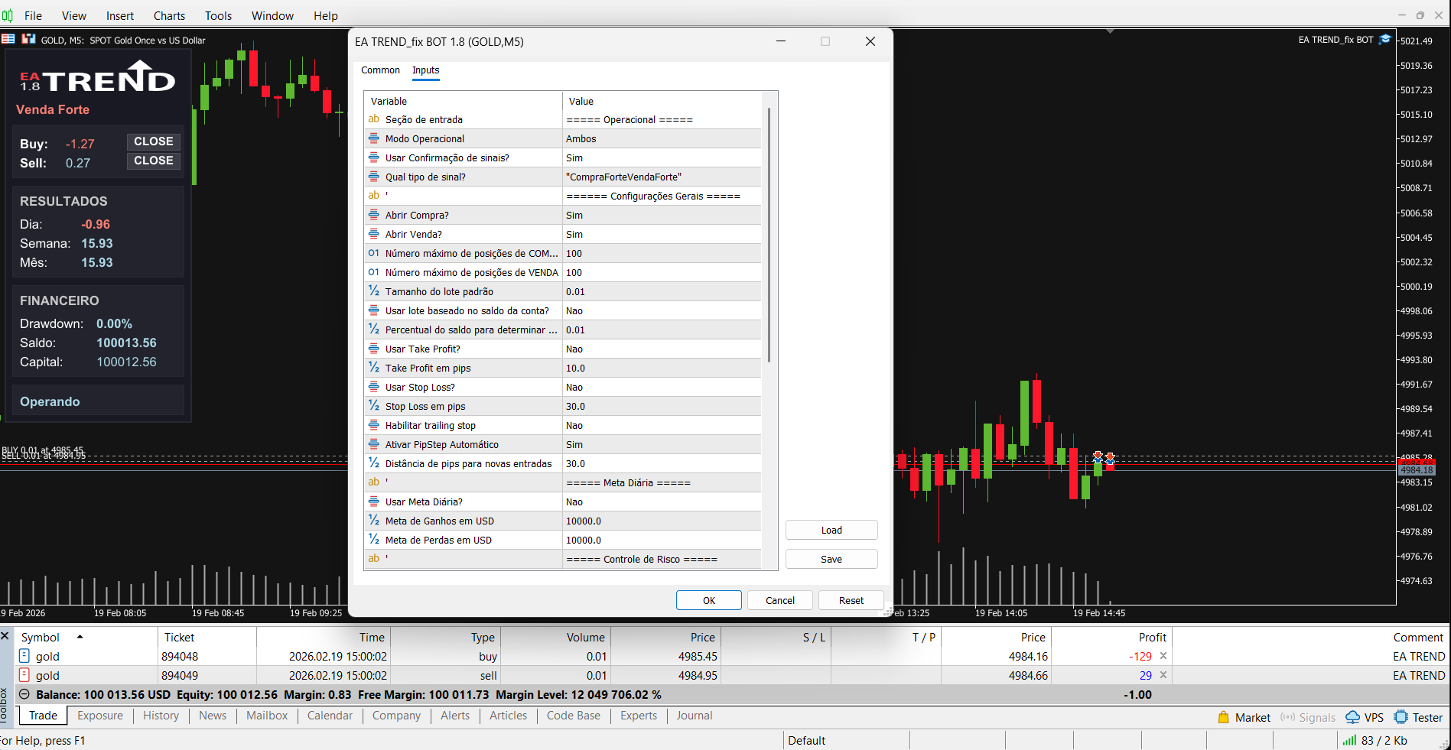The height and width of the screenshot is (750, 1451).
Task: Toggle 'Usar Take Profit?' value Nao
Action: coord(662,349)
